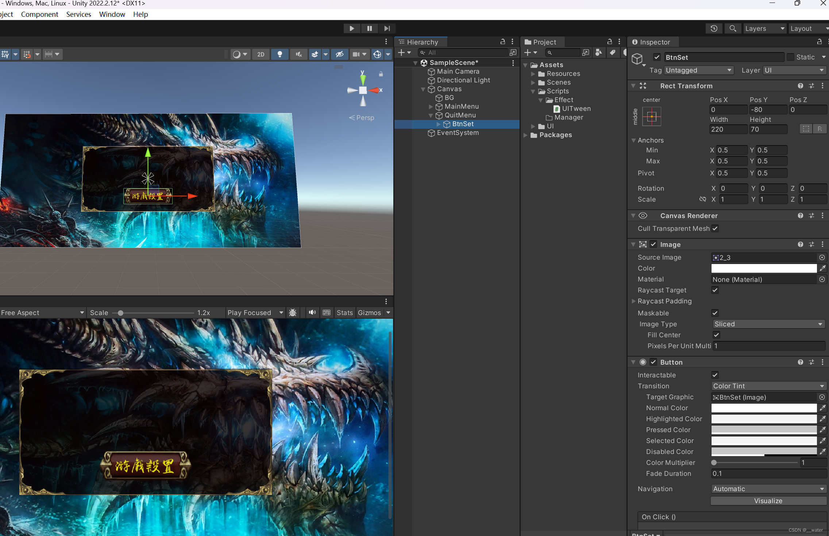The width and height of the screenshot is (829, 536).
Task: Open Rect Transform help icon
Action: point(800,86)
